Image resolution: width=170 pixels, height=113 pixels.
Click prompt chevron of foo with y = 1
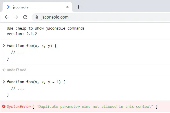pos(4,82)
